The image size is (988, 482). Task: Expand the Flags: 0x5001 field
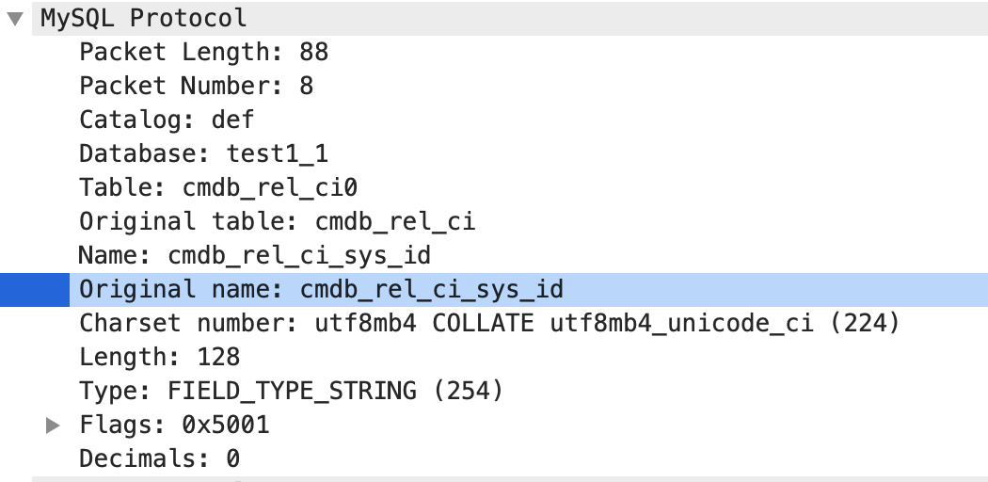tap(53, 426)
